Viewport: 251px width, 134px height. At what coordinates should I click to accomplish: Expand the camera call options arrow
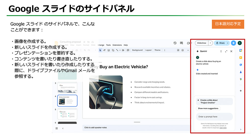(192, 43)
